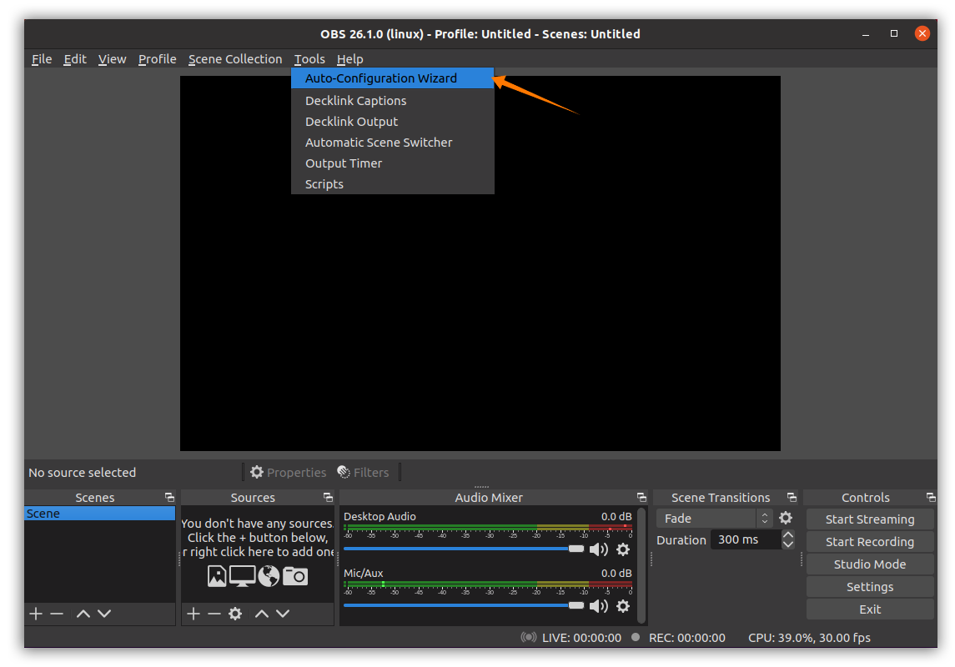Remove selected scene with minus button

(57, 614)
